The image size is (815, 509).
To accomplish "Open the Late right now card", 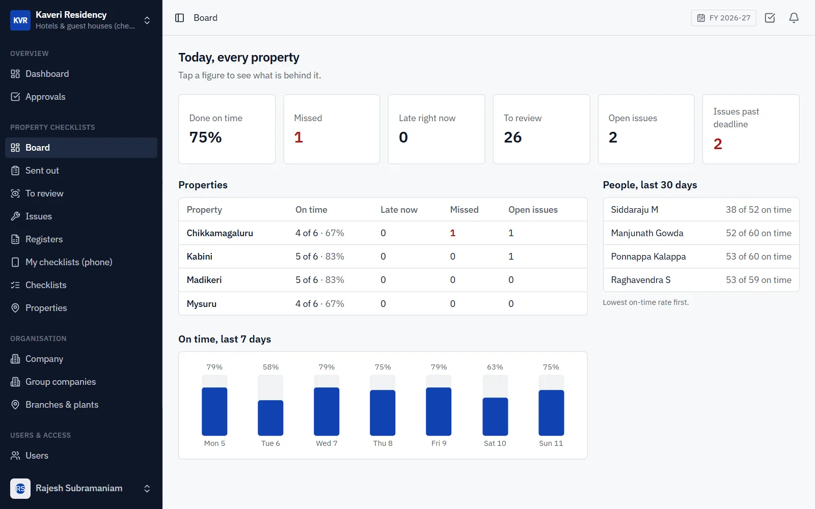I will [437, 129].
